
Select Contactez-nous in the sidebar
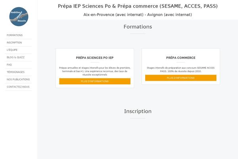tap(18, 87)
